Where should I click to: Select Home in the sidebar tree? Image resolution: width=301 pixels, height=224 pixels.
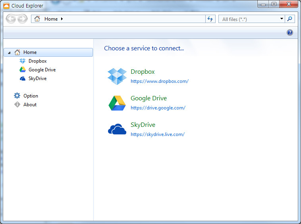(x=48, y=52)
